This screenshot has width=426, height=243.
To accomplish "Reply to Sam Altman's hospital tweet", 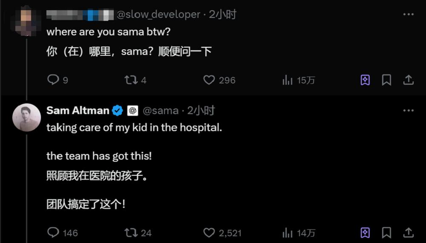I will (53, 232).
